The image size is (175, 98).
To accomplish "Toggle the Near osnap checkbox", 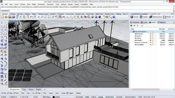I will coord(8,93).
